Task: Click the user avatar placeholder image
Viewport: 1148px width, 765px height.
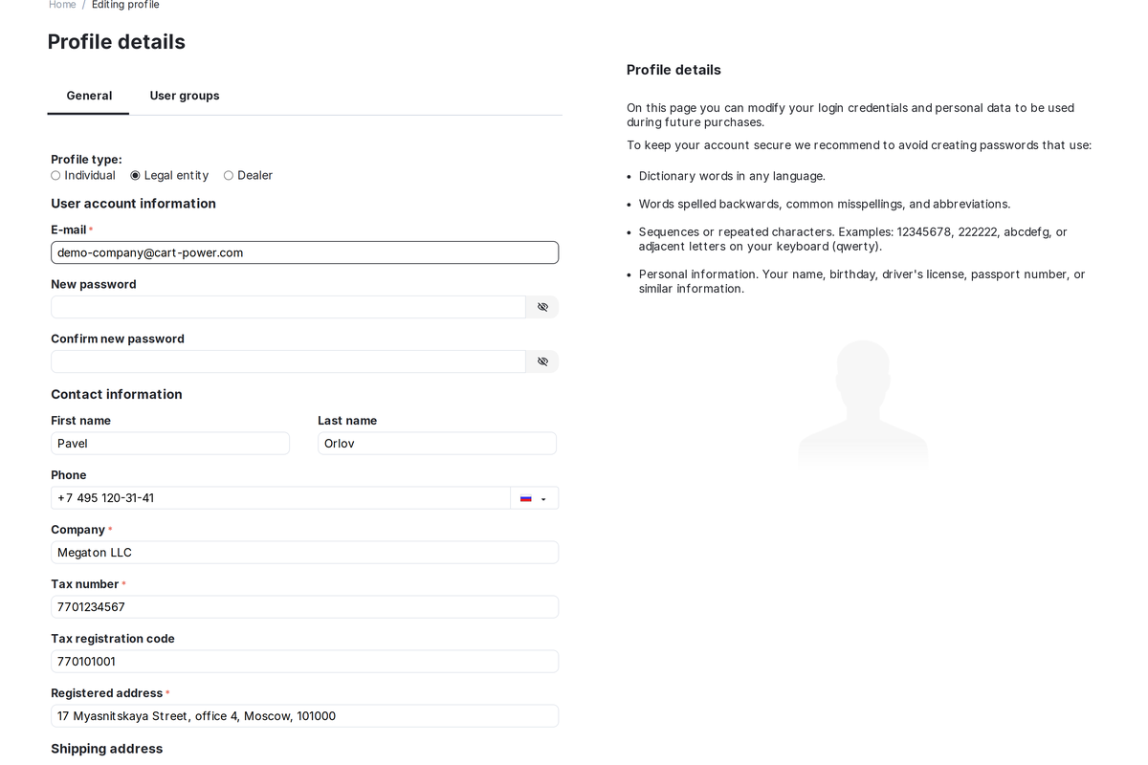Action: [863, 404]
